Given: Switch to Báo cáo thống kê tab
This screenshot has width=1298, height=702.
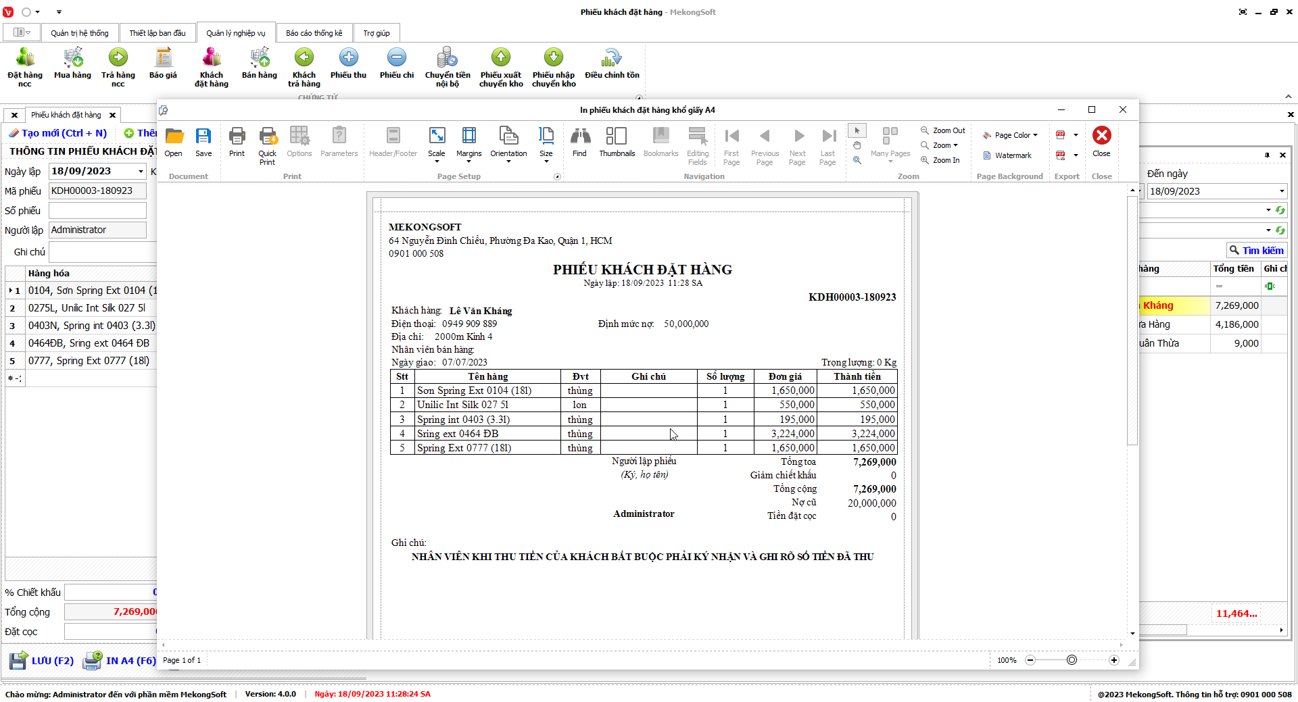Looking at the screenshot, I should (314, 33).
